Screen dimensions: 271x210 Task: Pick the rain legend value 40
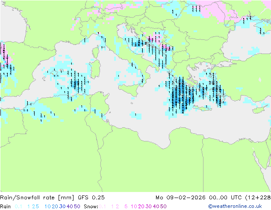tap(70, 207)
